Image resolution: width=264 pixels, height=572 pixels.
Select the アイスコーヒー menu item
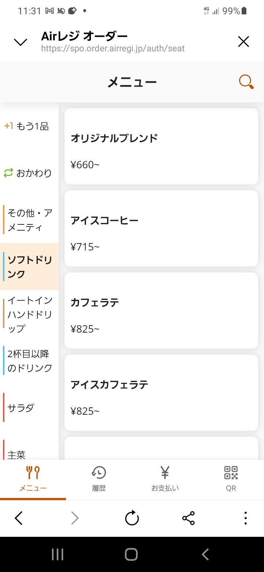coord(161,228)
